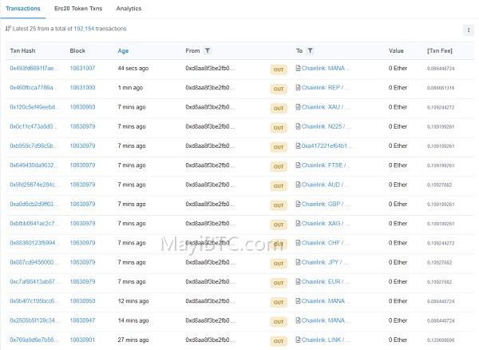This screenshot has height=350, width=479.
Task: Click the Value column header
Action: [x=396, y=51]
